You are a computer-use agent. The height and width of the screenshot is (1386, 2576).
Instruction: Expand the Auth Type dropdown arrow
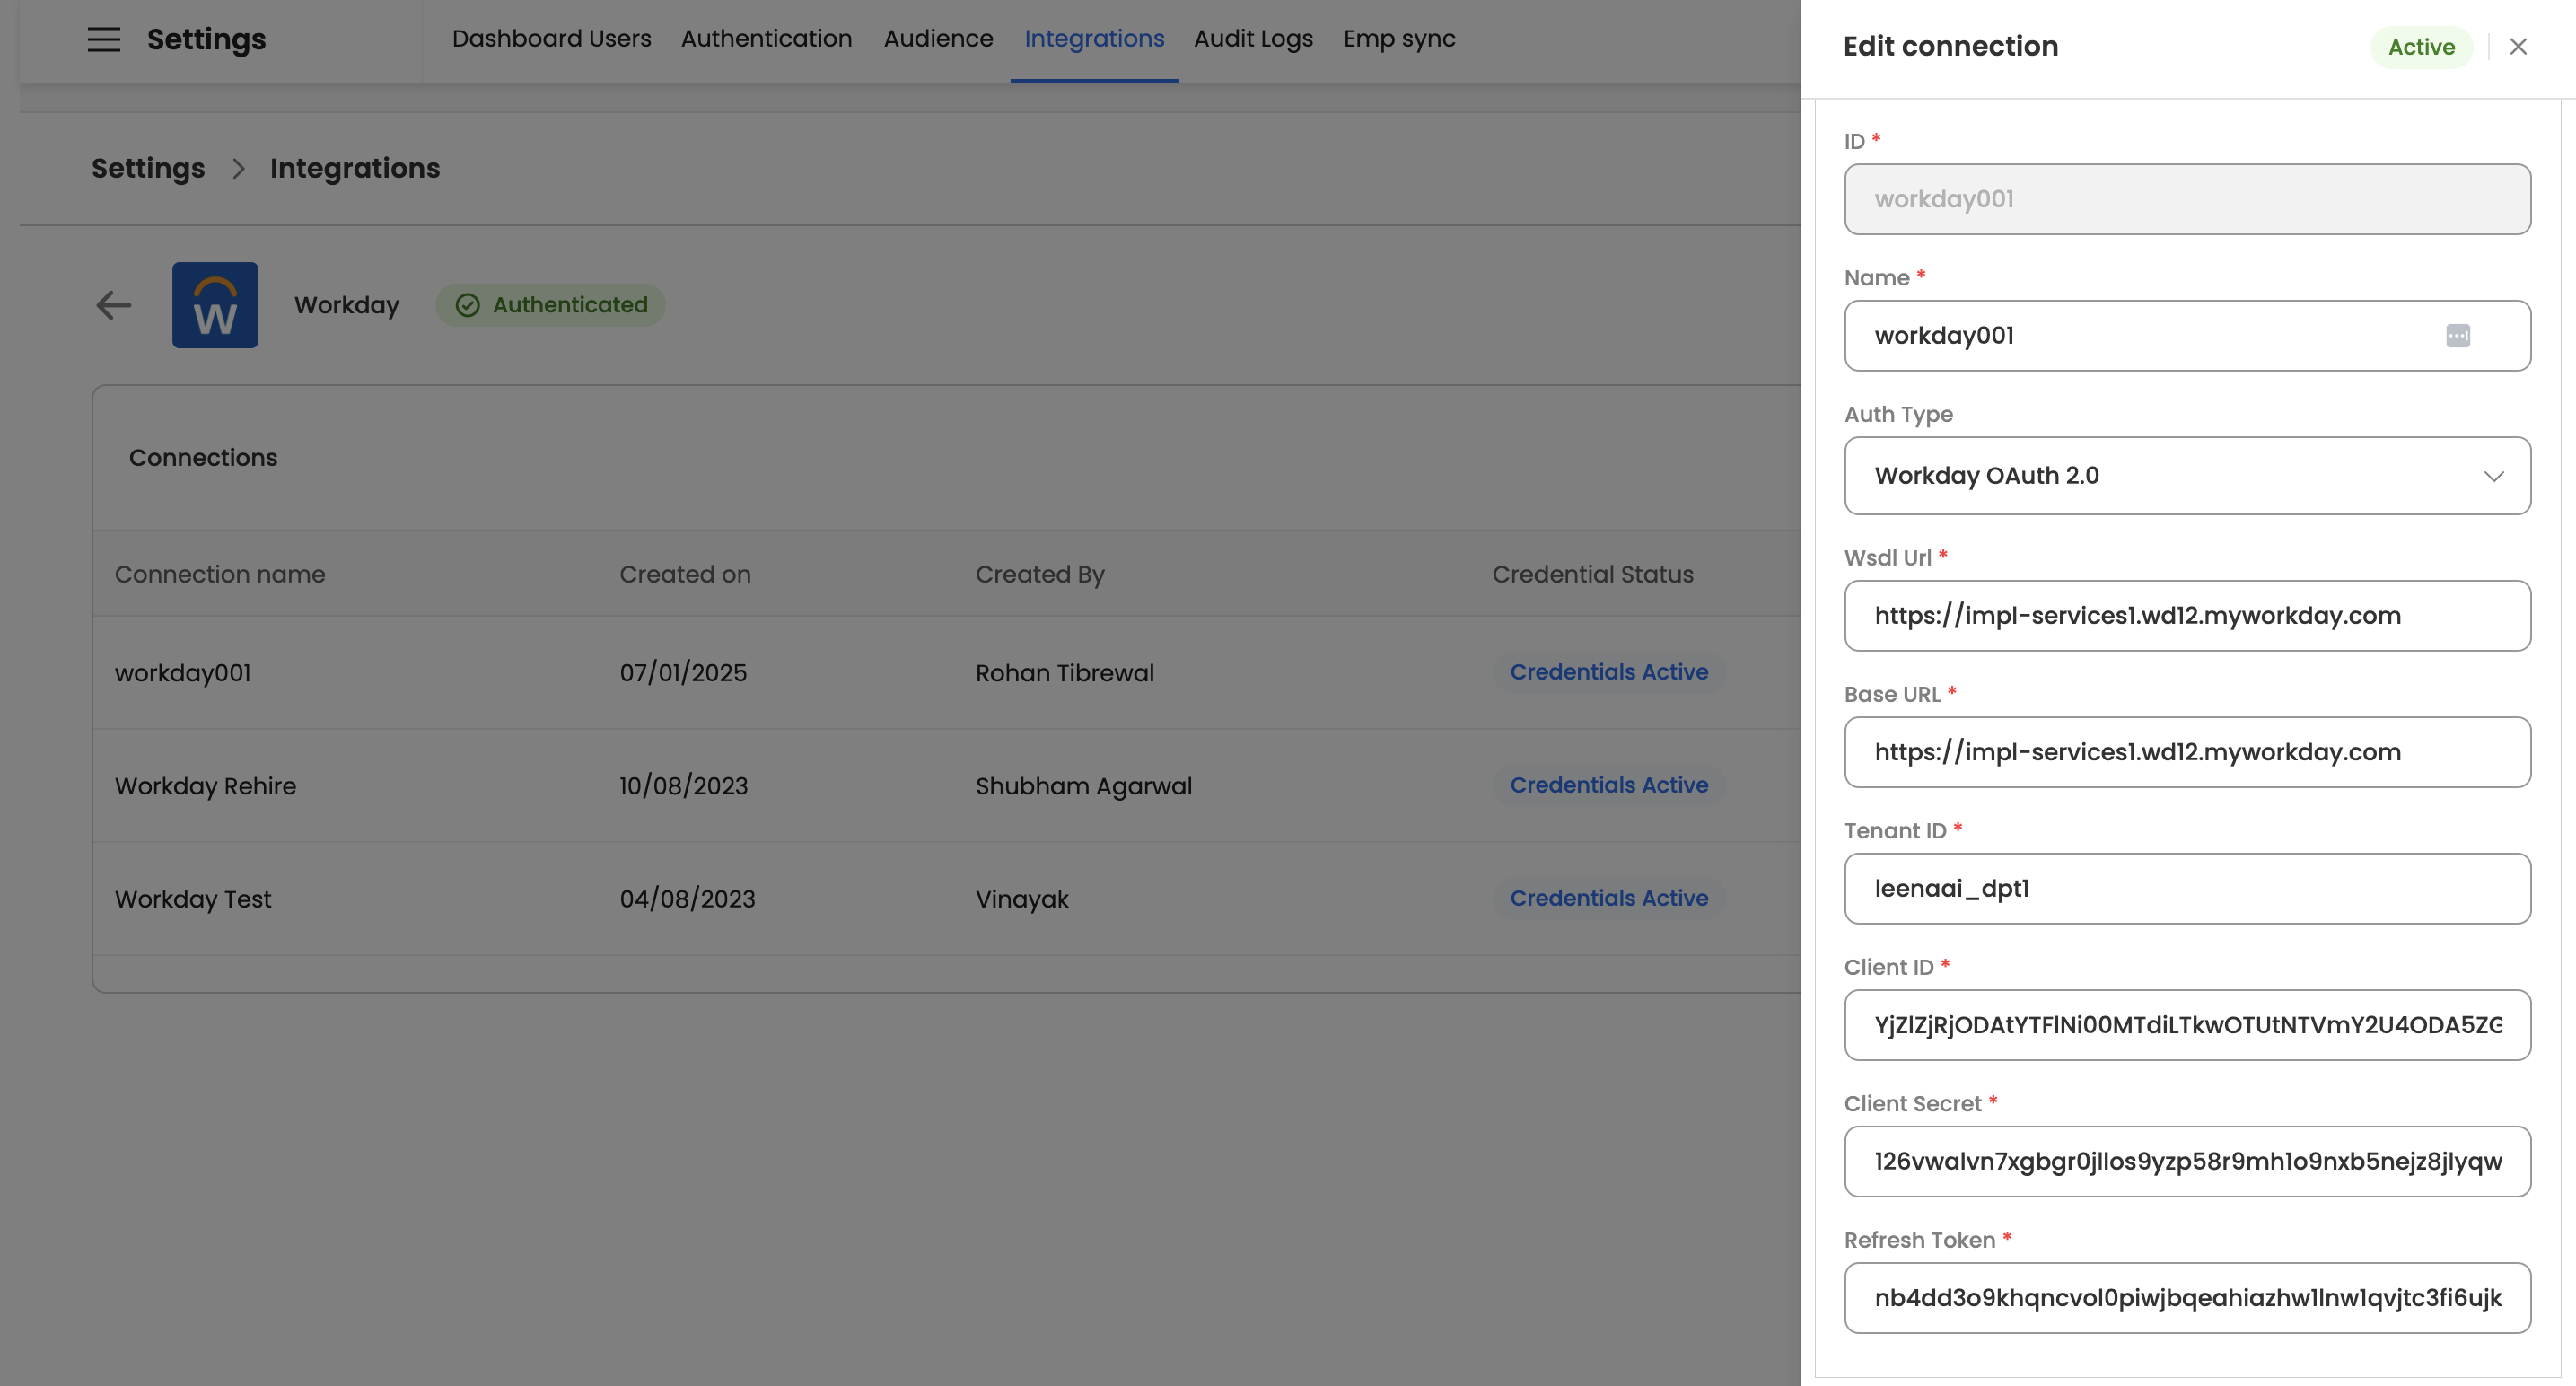[2493, 476]
